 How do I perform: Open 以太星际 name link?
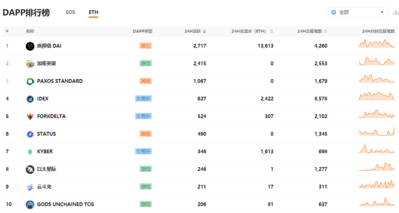pos(47,169)
